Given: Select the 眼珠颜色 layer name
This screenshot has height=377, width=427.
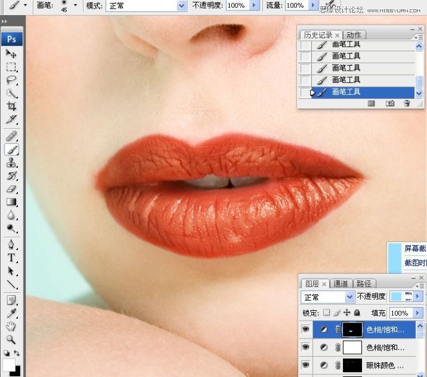Looking at the screenshot, I should tap(384, 365).
